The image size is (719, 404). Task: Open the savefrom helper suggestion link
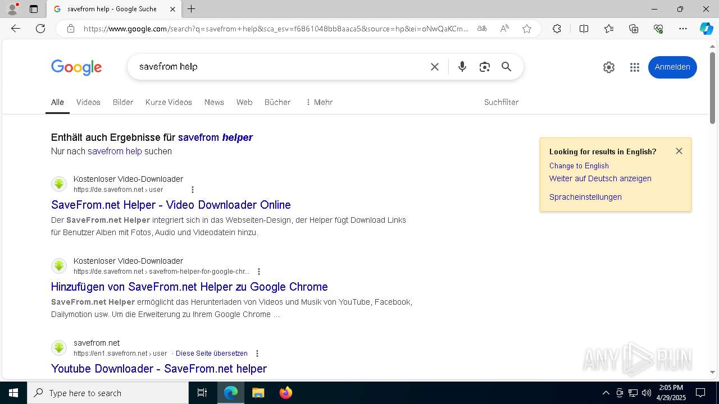pos(215,137)
